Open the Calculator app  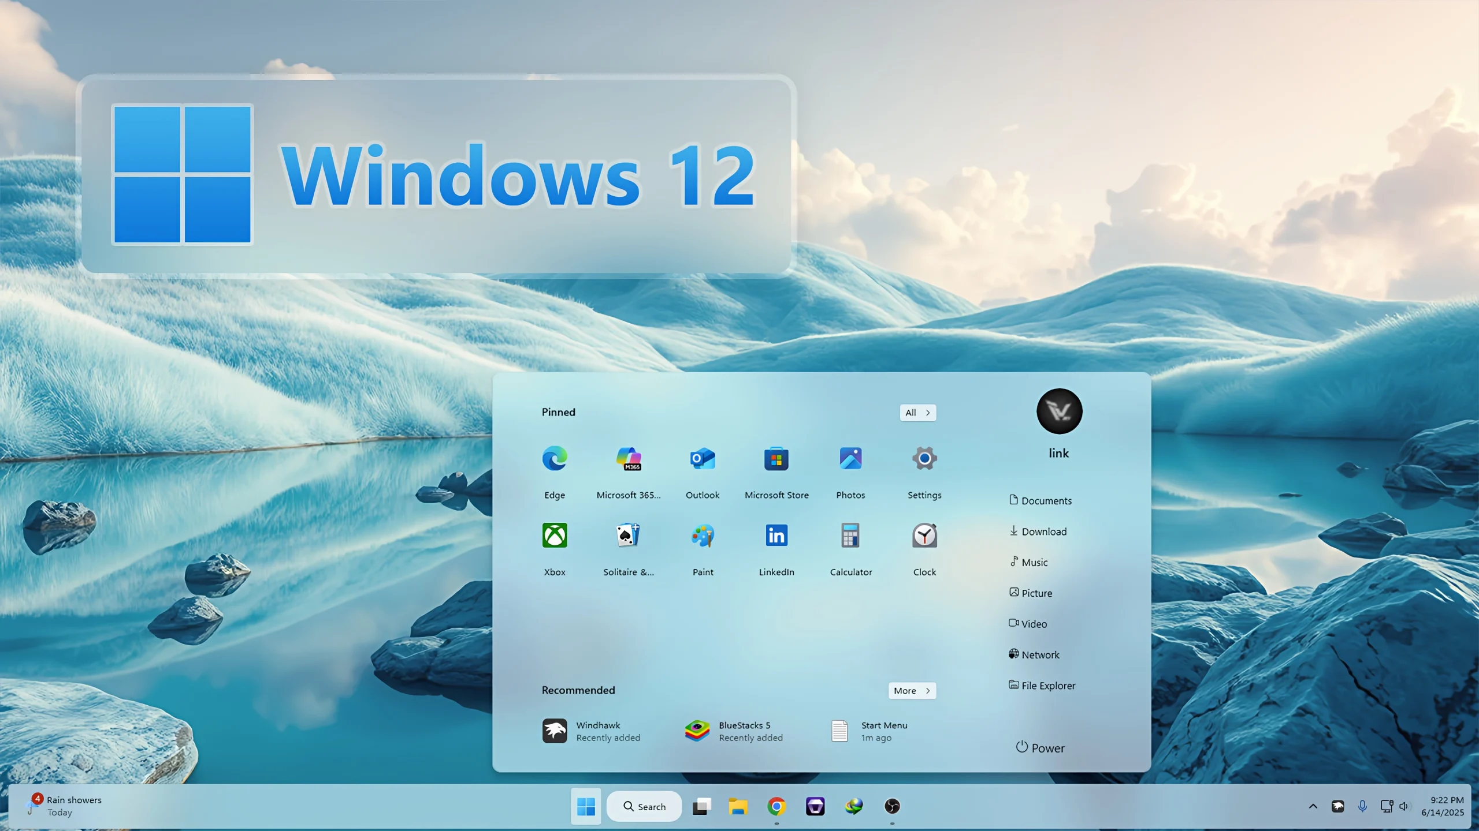coord(850,548)
